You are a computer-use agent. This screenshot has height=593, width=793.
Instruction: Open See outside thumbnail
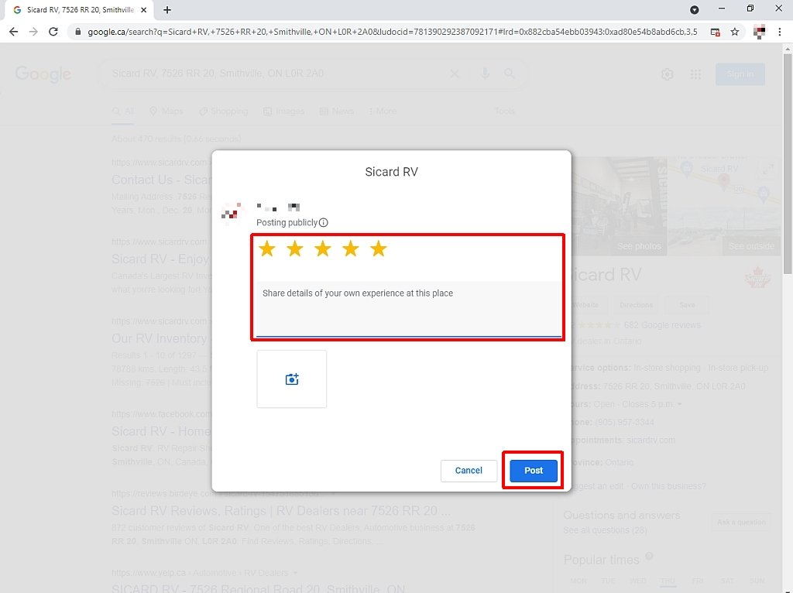click(724, 230)
